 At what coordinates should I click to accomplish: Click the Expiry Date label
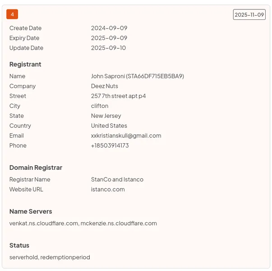[24, 38]
